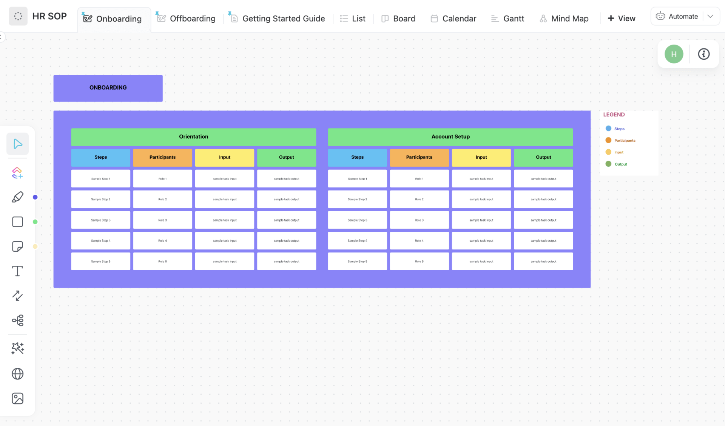Click the Automate button
Image resolution: width=725 pixels, height=426 pixels.
point(682,16)
